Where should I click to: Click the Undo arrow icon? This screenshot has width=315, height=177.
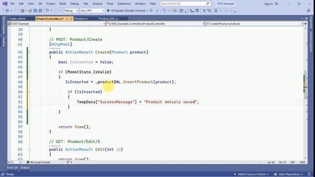click(x=47, y=10)
